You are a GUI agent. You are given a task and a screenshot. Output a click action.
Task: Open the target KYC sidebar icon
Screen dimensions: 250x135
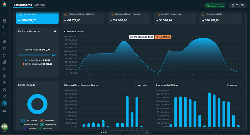(4, 83)
